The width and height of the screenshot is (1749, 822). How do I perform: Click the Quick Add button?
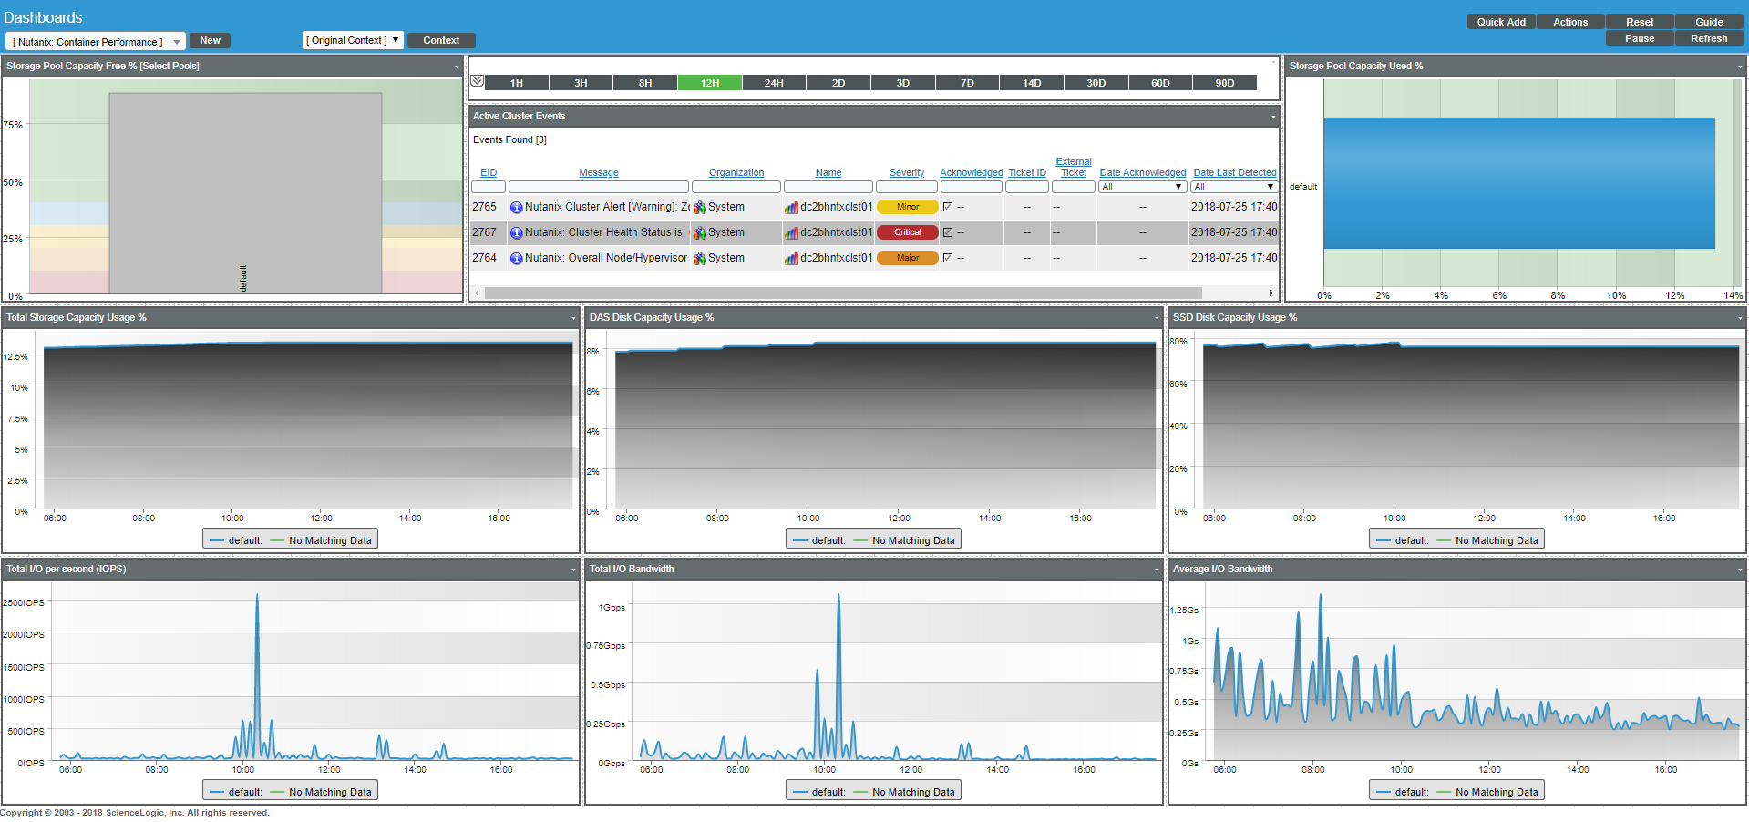[1501, 22]
